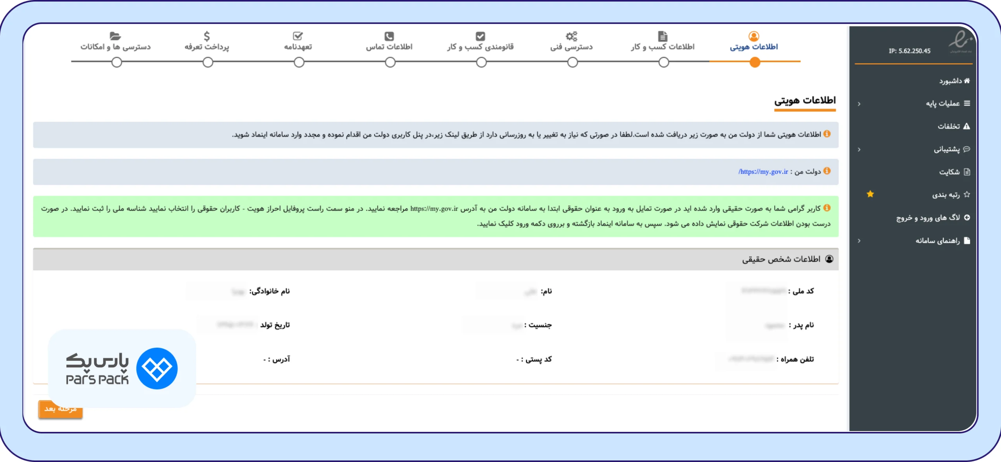Viewport: 1001px width, 462px height.
Task: Select the اطلاعات کسب و کار step label
Action: [663, 47]
